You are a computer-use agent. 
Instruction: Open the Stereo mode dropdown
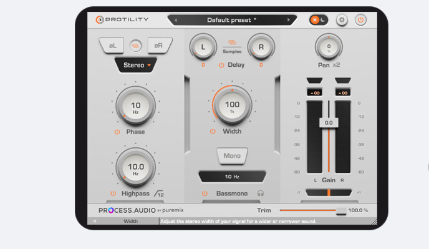pyautogui.click(x=136, y=65)
